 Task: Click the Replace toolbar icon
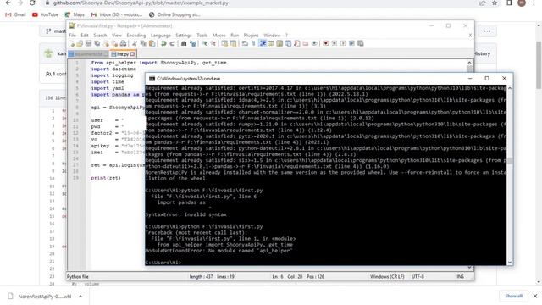click(193, 43)
